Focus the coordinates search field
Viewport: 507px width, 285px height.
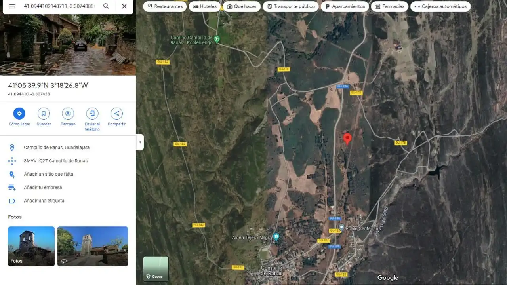click(x=59, y=6)
